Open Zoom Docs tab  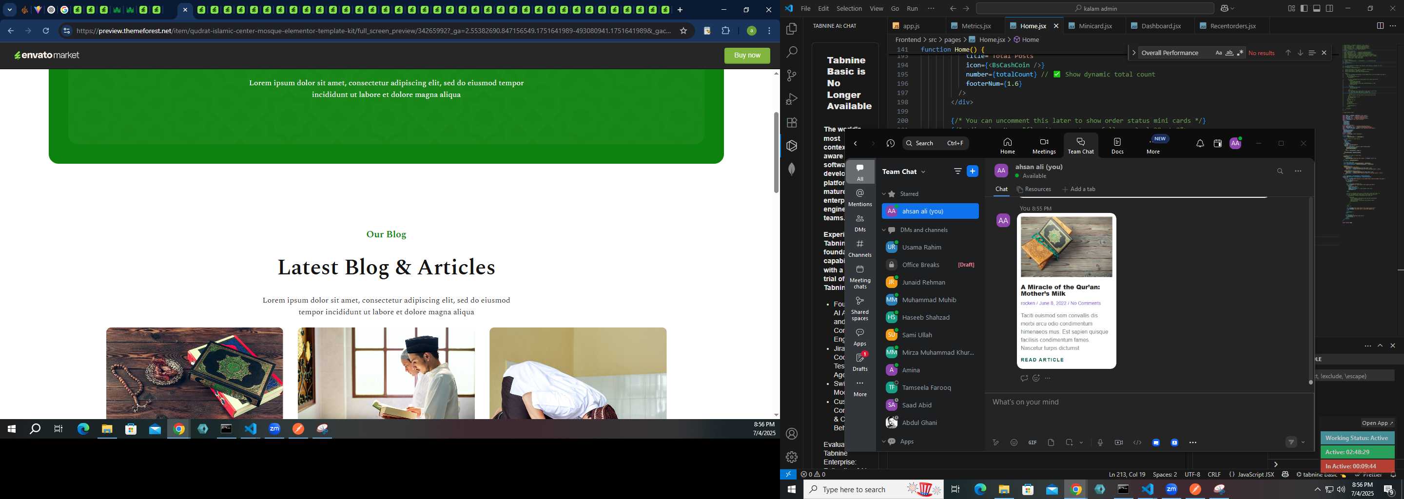pos(1117,145)
